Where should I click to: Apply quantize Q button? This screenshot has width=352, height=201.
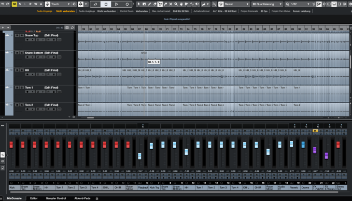(x=287, y=4)
